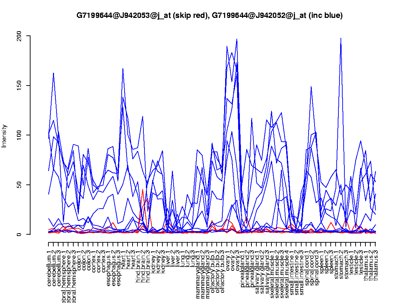Click the 150 tick label on y-axis
Image resolution: width=404 pixels, height=303 pixels.
click(x=19, y=86)
